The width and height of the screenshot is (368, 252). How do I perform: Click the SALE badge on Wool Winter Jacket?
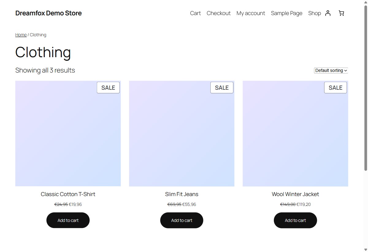(335, 88)
